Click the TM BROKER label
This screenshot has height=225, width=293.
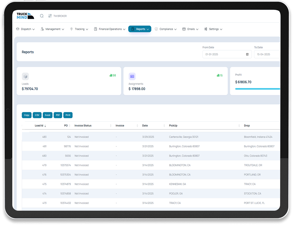coord(60,16)
